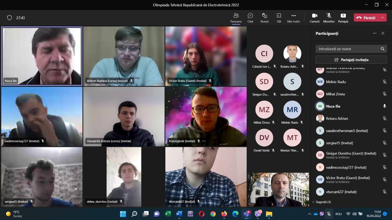Click the Partajați share screen icon
The width and height of the screenshot is (392, 220).
point(343,18)
